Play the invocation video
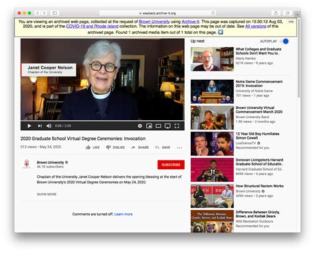 (29, 126)
